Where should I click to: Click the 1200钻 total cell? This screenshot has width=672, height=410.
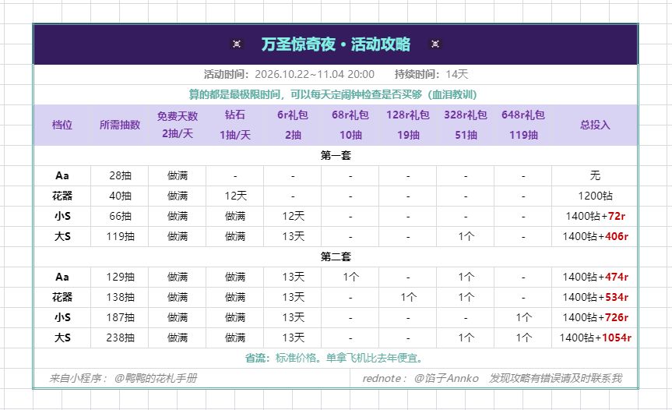[x=595, y=196]
